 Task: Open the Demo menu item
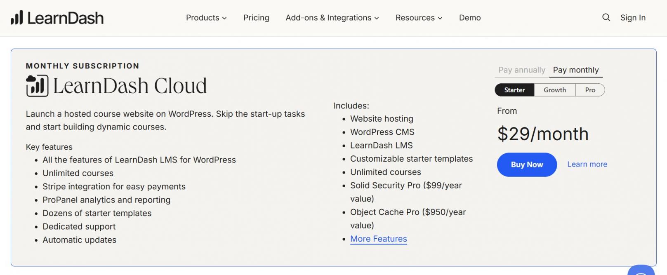tap(470, 18)
